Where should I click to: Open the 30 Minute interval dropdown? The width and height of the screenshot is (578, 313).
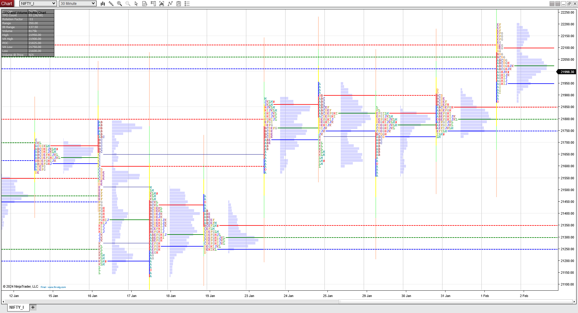[77, 3]
